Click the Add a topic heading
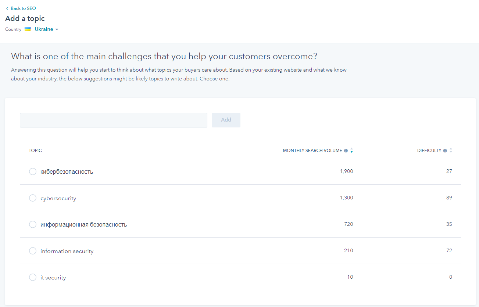This screenshot has width=479, height=307. coord(25,18)
